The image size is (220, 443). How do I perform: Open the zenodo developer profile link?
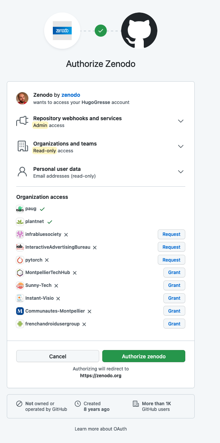[71, 95]
